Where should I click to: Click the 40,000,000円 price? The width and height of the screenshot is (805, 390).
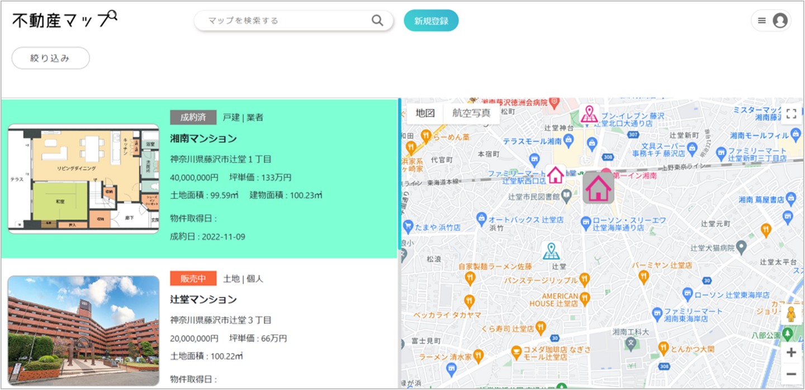click(x=194, y=177)
